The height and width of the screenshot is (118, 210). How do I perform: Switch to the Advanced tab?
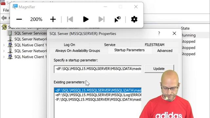[x=165, y=50]
